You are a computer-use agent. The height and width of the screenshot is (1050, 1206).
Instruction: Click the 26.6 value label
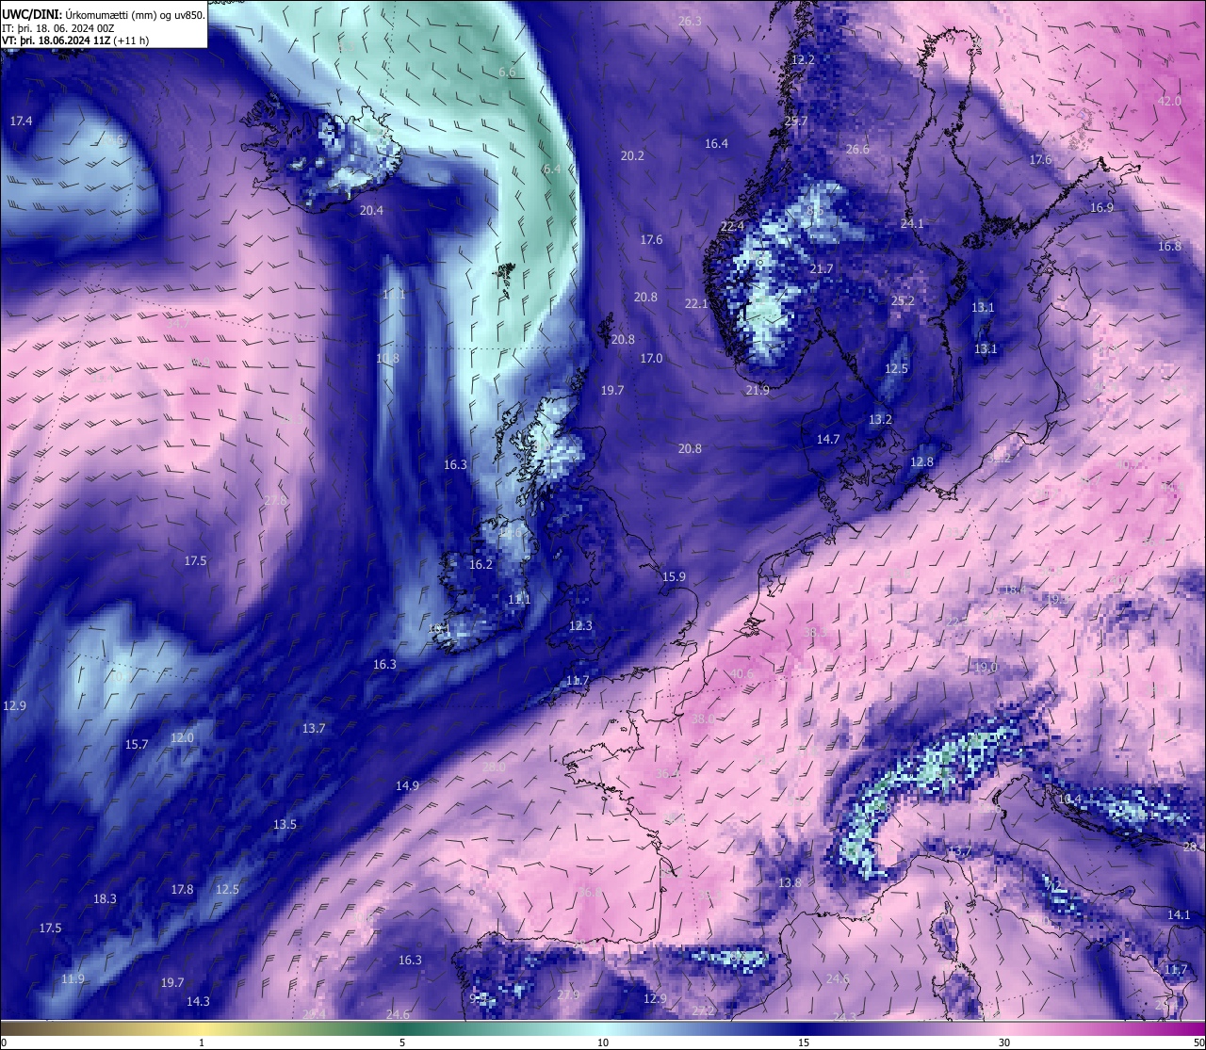(x=857, y=150)
